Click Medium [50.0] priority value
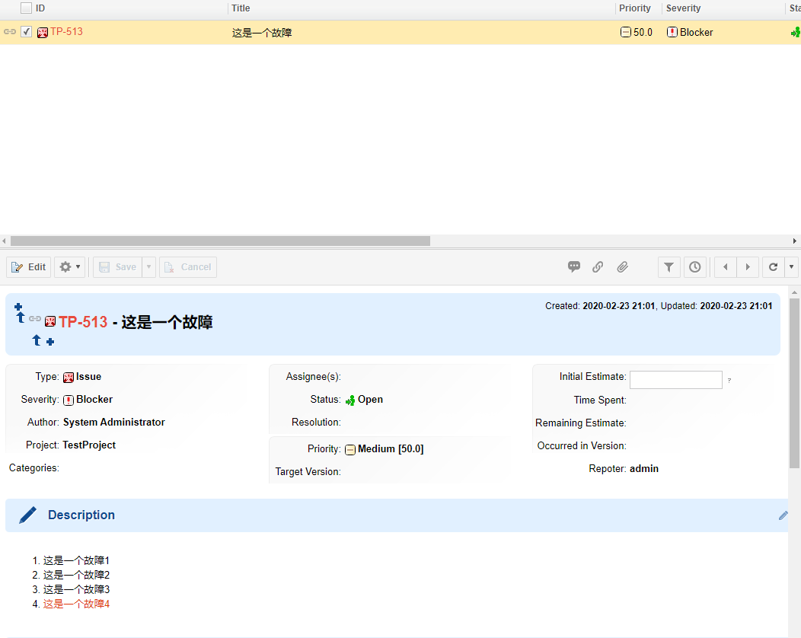 pos(391,449)
